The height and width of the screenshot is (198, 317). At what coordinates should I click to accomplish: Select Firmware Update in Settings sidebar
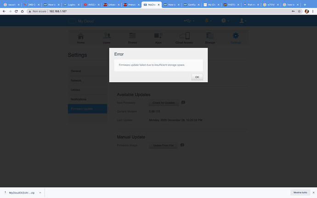click(x=87, y=108)
